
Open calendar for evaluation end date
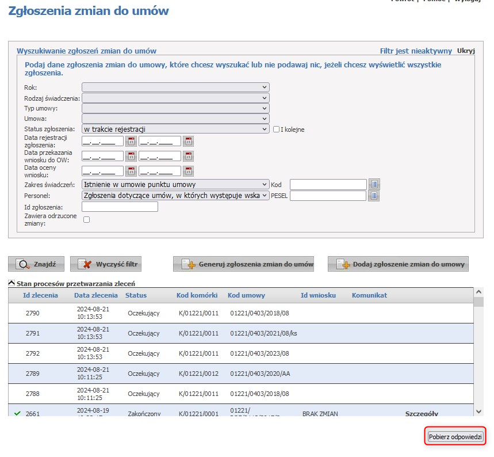(x=188, y=171)
